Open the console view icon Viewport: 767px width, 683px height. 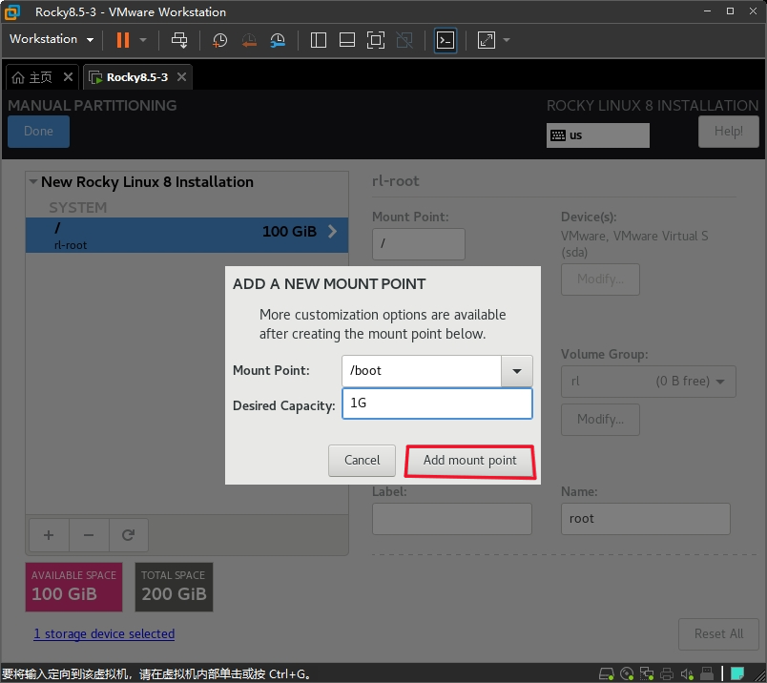pyautogui.click(x=446, y=40)
